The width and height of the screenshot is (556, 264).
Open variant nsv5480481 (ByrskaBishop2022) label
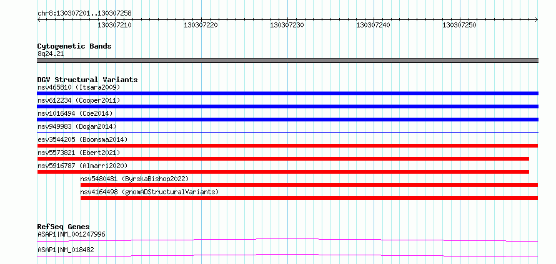[x=134, y=179]
